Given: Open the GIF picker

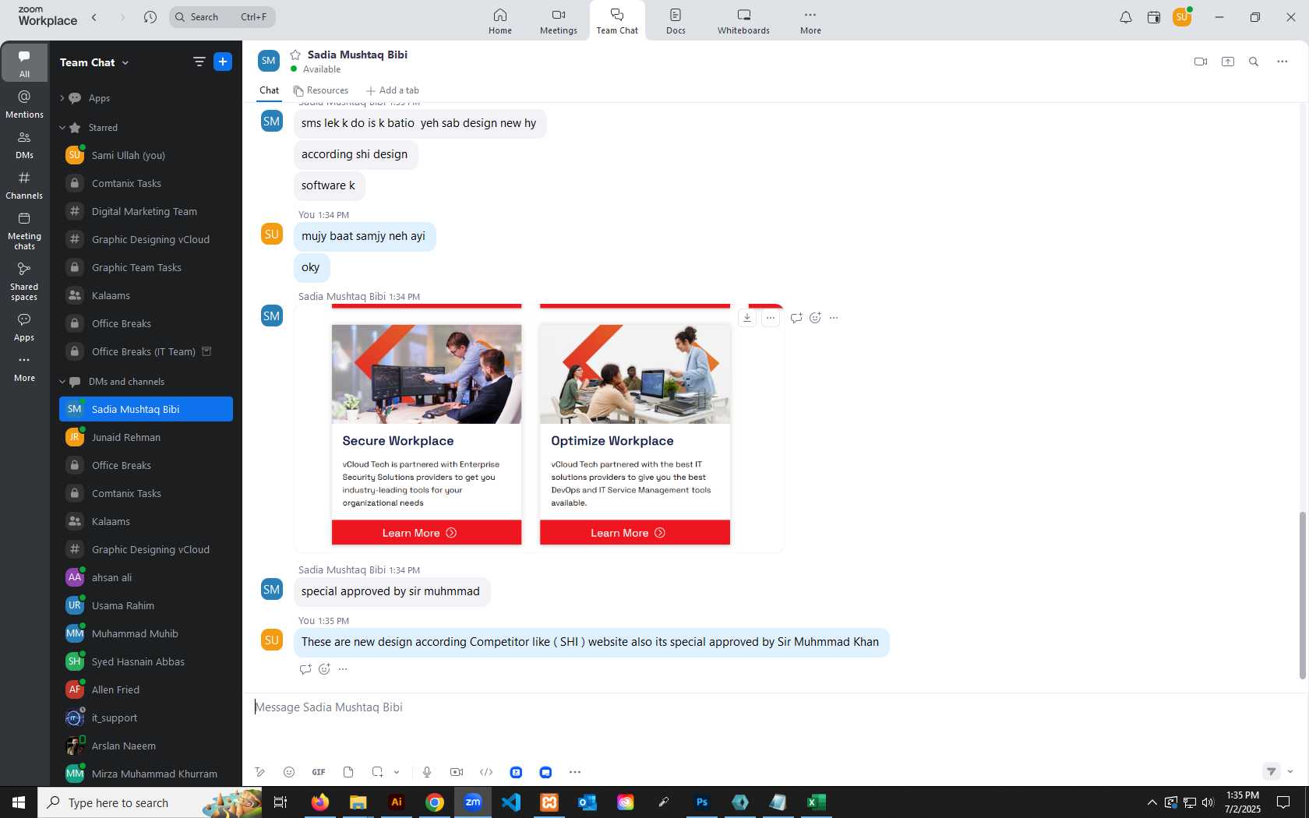Looking at the screenshot, I should point(319,772).
